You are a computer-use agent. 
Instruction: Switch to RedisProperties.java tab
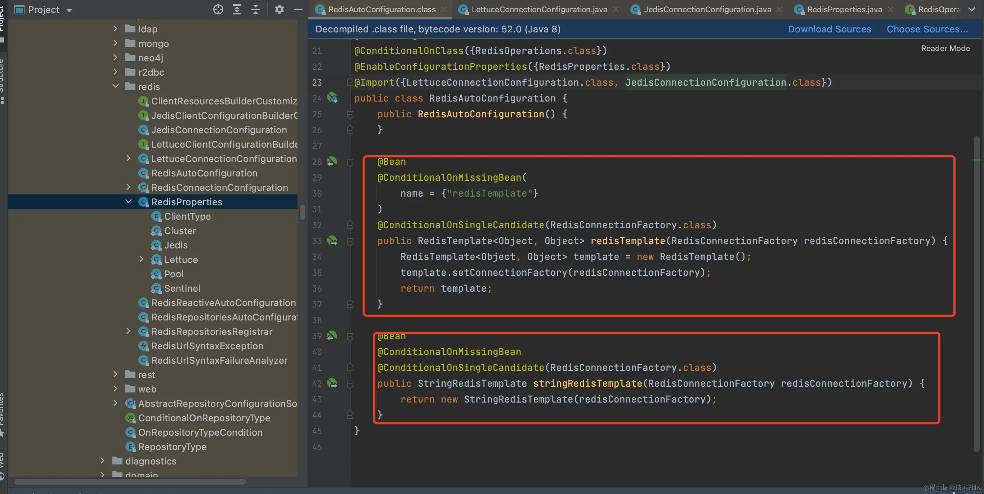pyautogui.click(x=844, y=10)
